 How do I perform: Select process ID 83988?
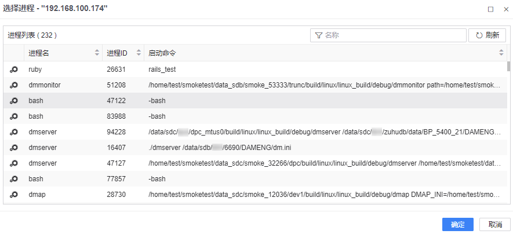coord(116,116)
